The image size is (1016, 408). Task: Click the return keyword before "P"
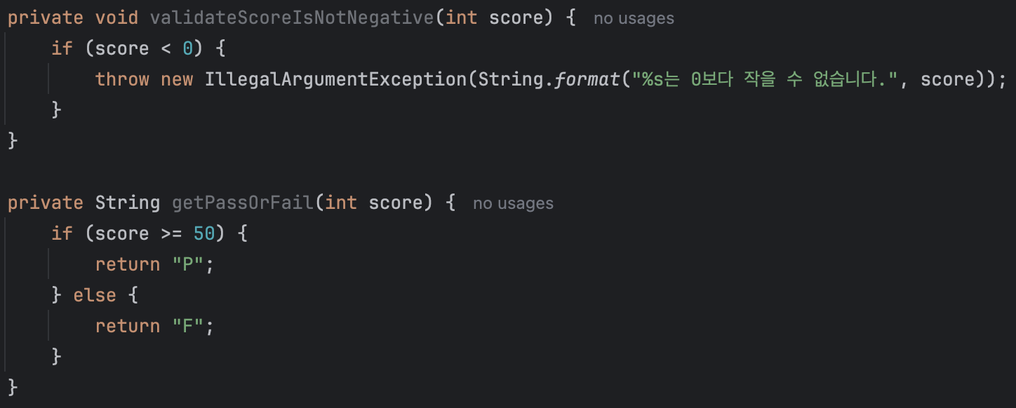point(128,265)
